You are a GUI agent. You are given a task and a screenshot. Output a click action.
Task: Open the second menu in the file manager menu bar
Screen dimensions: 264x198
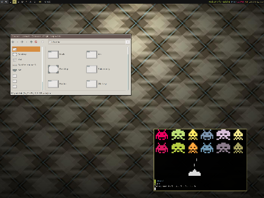pyautogui.click(x=26, y=36)
